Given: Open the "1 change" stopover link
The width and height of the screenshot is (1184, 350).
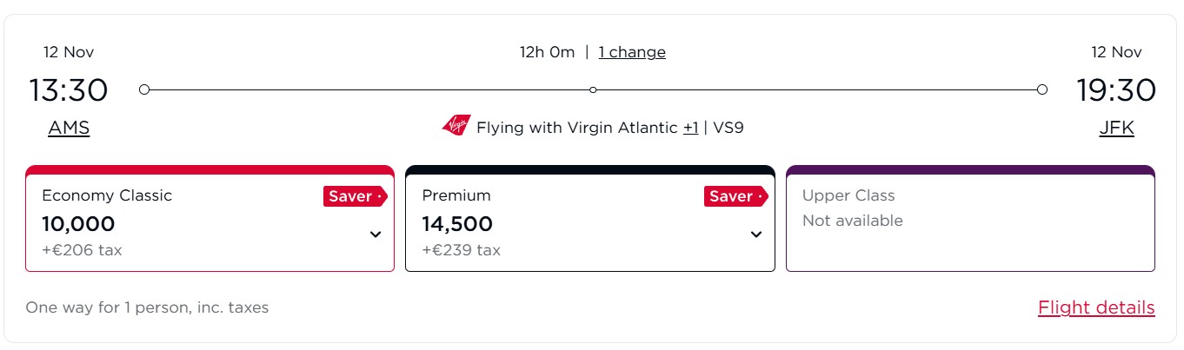Looking at the screenshot, I should pos(632,52).
